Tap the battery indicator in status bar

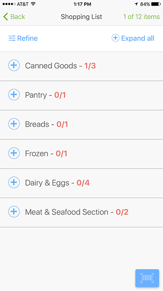coord(156,4)
